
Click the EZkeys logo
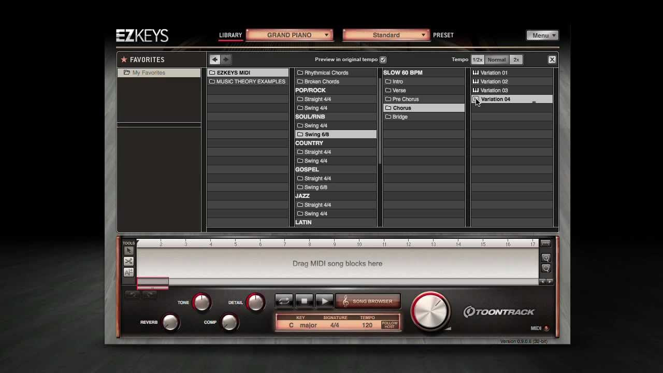[x=142, y=35]
